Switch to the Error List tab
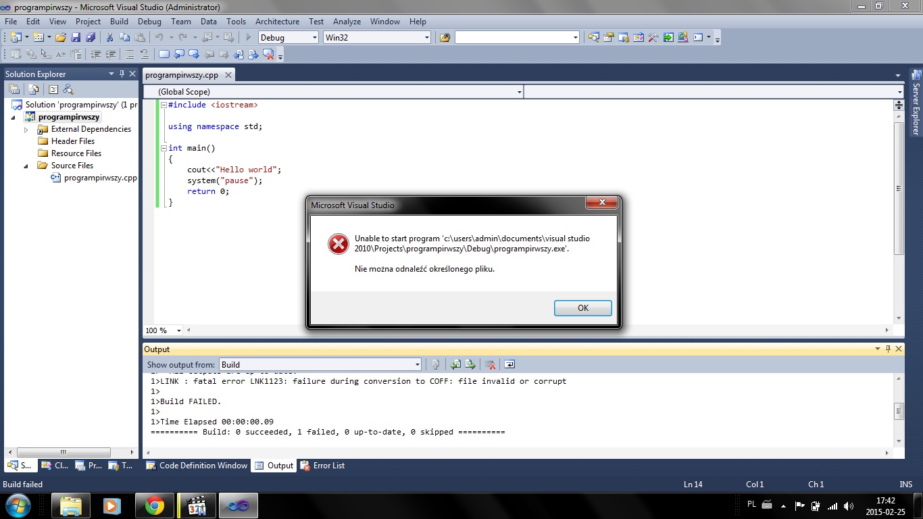 pos(322,466)
